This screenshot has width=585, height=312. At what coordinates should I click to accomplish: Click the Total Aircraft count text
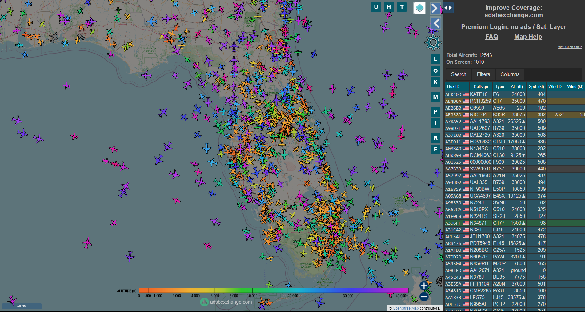tap(469, 55)
